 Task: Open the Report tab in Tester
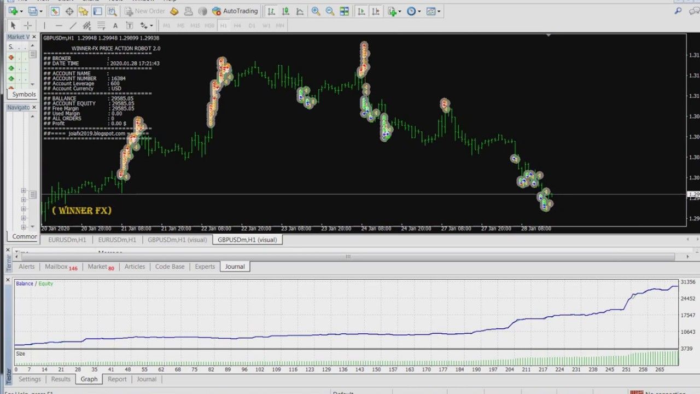point(117,379)
